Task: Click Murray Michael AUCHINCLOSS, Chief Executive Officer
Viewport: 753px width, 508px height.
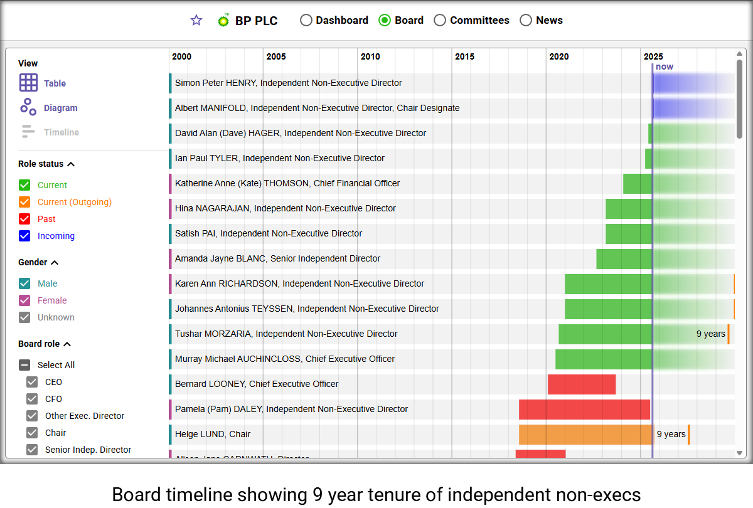Action: tap(285, 359)
